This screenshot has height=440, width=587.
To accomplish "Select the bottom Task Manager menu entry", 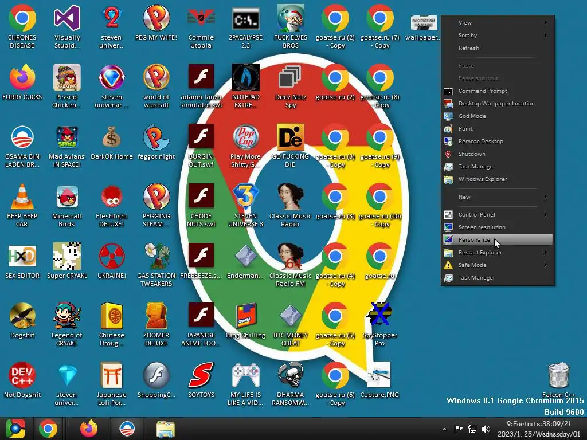I will click(498, 278).
